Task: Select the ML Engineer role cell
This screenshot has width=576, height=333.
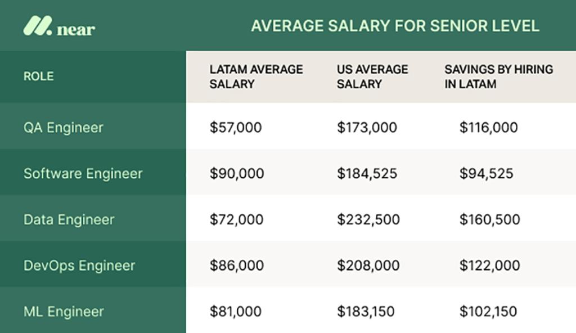Action: [x=64, y=312]
